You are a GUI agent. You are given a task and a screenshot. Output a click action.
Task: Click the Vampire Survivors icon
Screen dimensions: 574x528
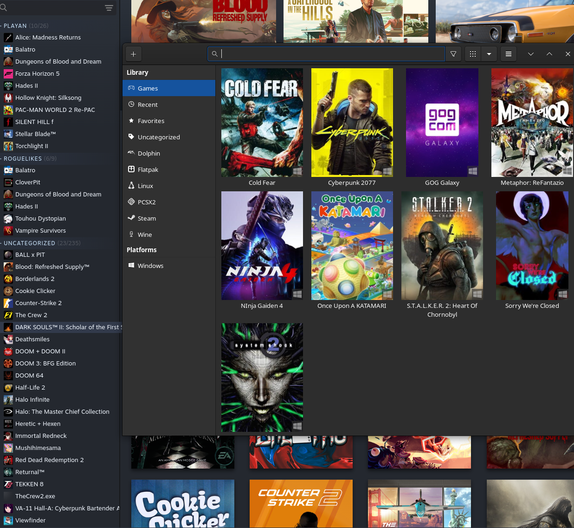tap(8, 230)
